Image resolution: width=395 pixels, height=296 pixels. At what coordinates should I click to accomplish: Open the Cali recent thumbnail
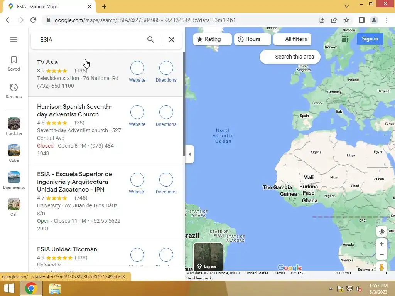[x=14, y=204]
